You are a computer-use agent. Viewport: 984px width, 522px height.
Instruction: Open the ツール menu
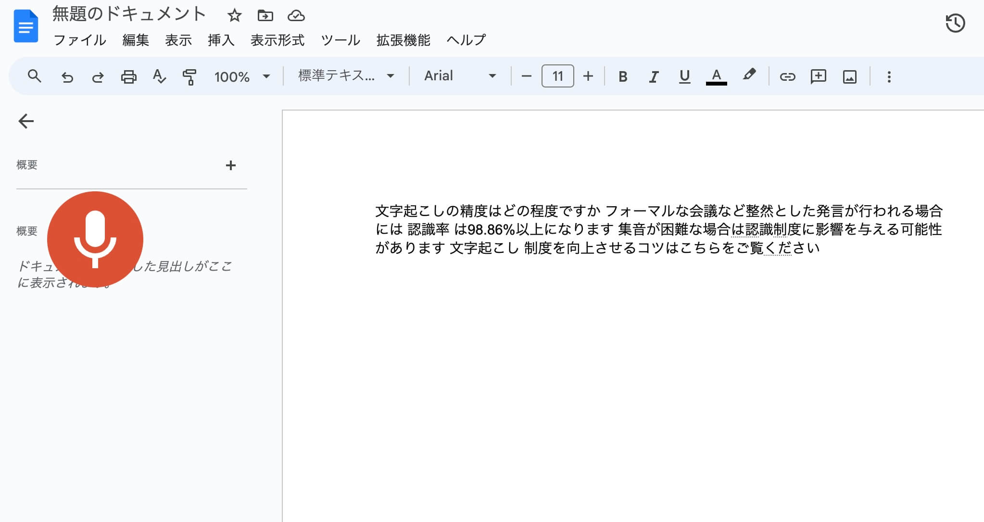tap(341, 40)
